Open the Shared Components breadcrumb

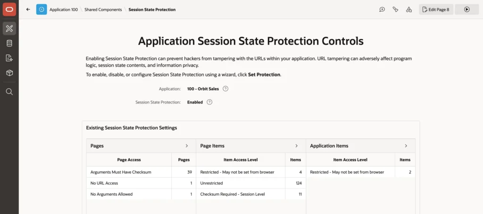pos(103,9)
